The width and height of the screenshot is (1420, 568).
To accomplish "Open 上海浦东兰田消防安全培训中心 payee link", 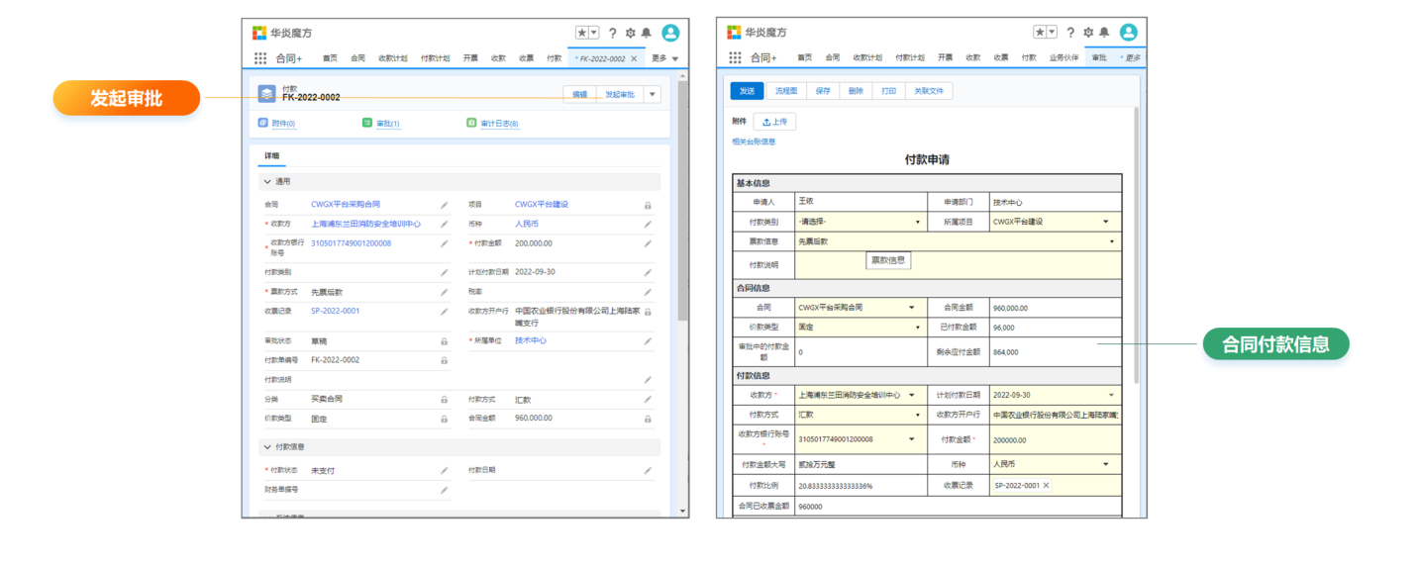I will [x=365, y=225].
